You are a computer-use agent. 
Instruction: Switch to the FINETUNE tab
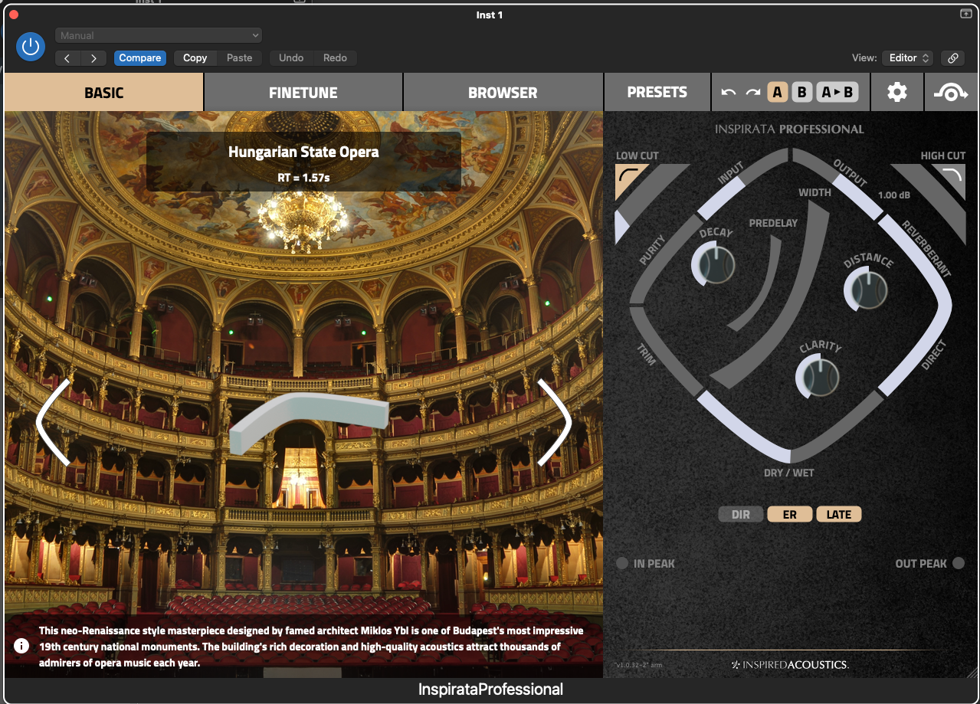coord(303,92)
